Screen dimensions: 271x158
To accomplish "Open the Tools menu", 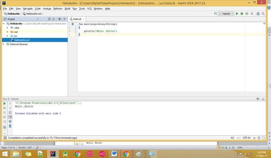I will 82,9.
